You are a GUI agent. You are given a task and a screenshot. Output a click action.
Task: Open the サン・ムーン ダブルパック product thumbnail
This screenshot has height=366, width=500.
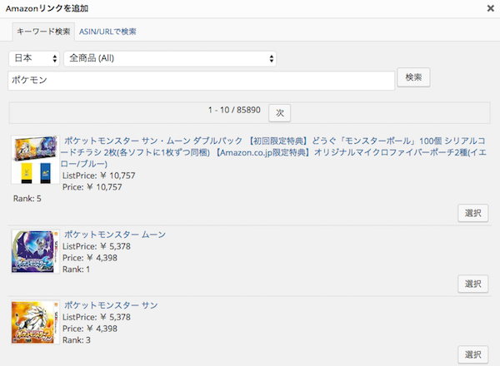(35, 160)
